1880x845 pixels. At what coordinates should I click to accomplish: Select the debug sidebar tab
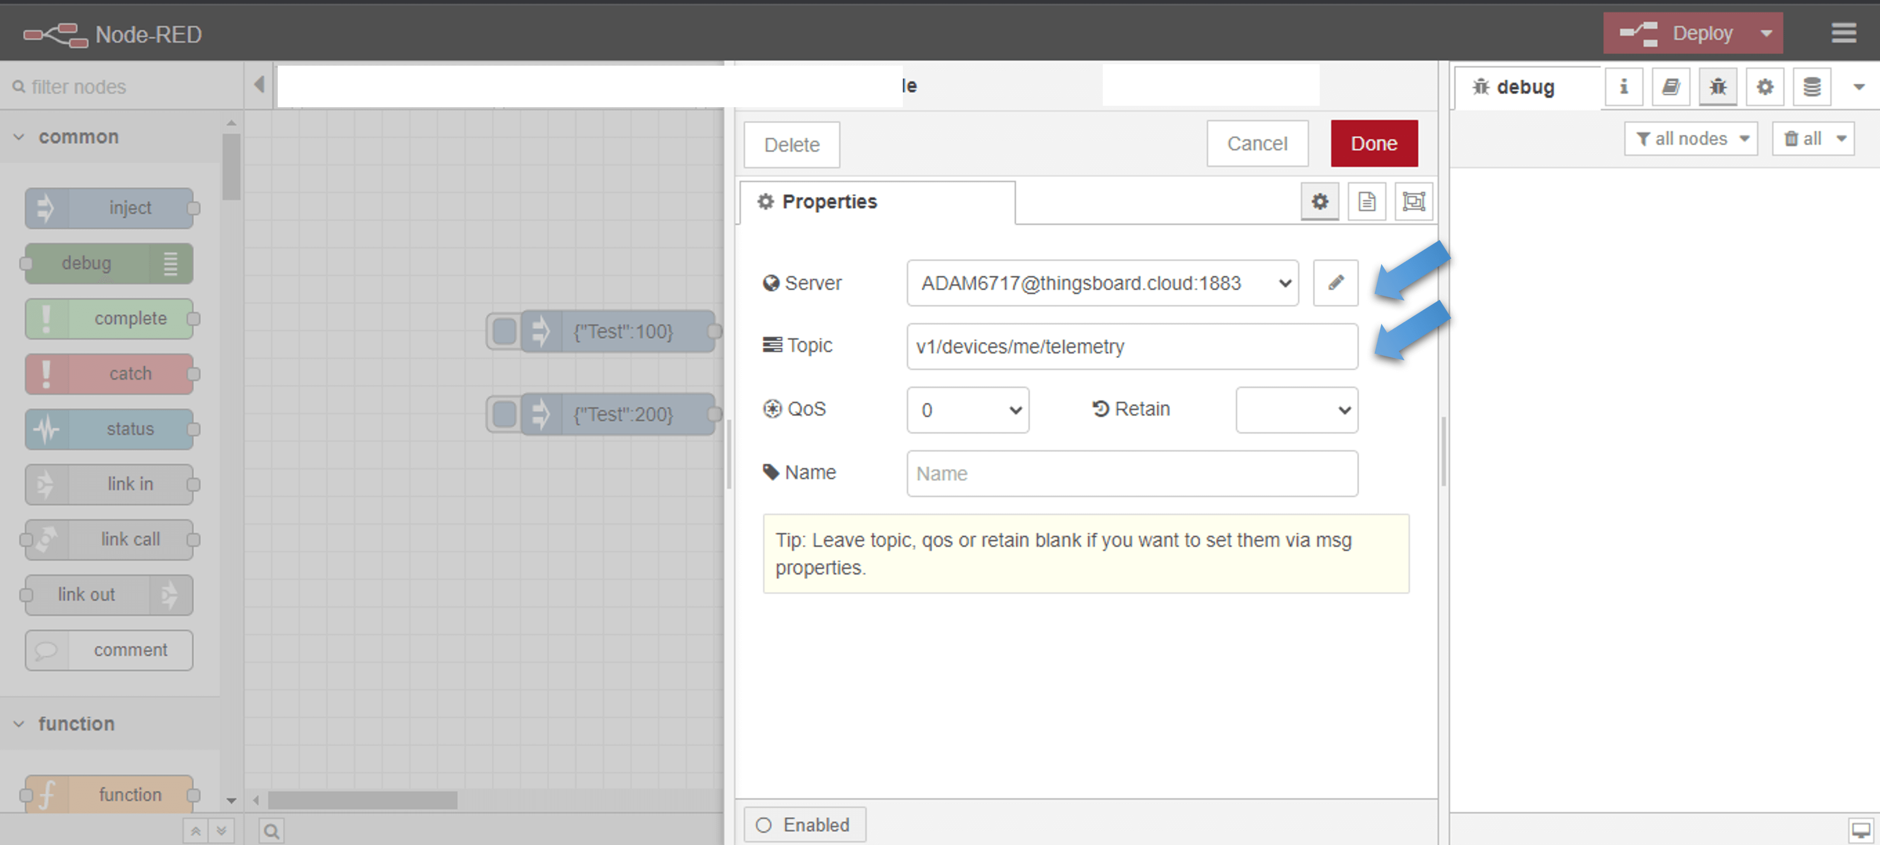[x=1525, y=87]
